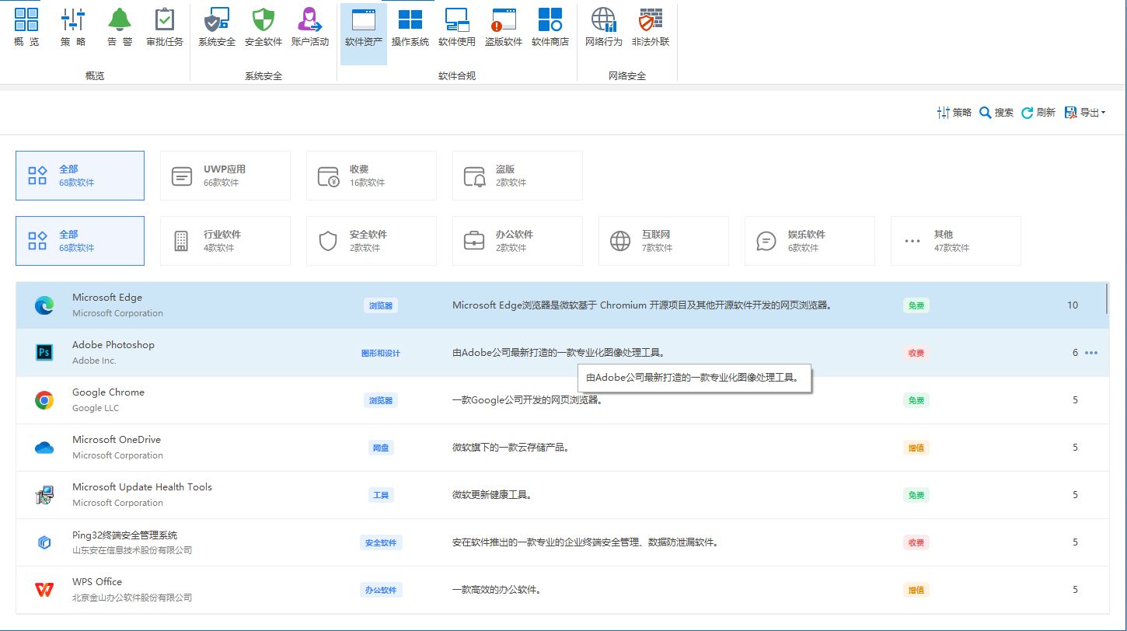Viewport: 1127px width, 631px height.
Task: Open the three-dot menu on Photoshop row
Action: [1091, 353]
